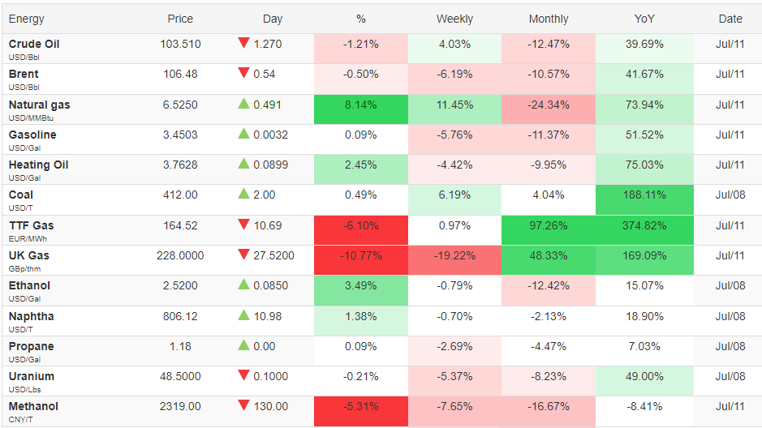Click the red down arrow for Methanol
The image size is (762, 428).
[x=243, y=404]
